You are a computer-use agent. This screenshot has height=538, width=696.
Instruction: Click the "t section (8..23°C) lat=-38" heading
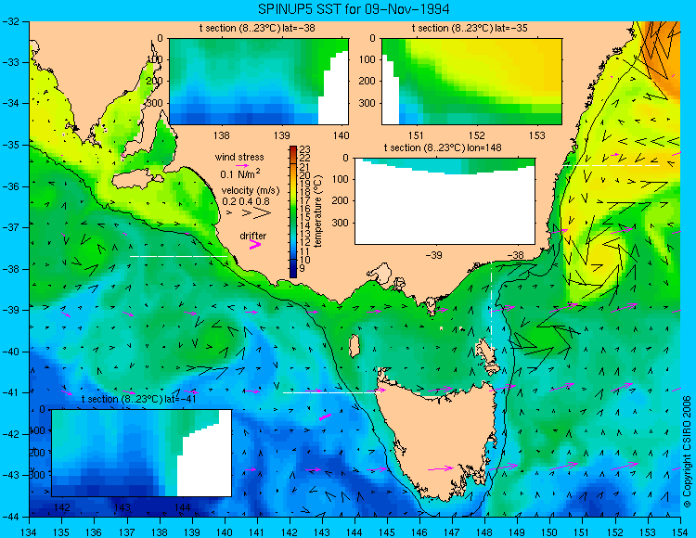click(257, 28)
